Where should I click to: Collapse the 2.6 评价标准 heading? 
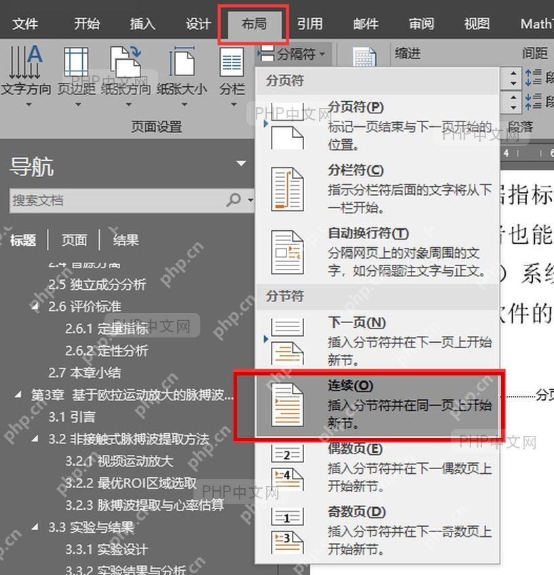point(35,307)
